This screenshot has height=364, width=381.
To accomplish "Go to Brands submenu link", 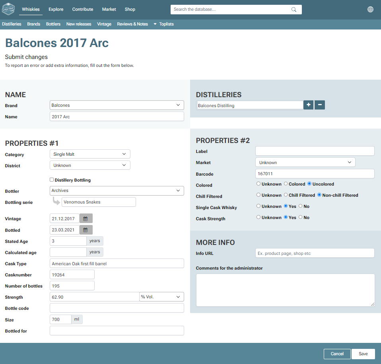I will (x=33, y=24).
